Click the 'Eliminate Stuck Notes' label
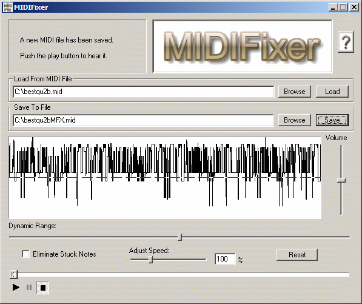Screen dimensions: 362x304 click(64, 254)
